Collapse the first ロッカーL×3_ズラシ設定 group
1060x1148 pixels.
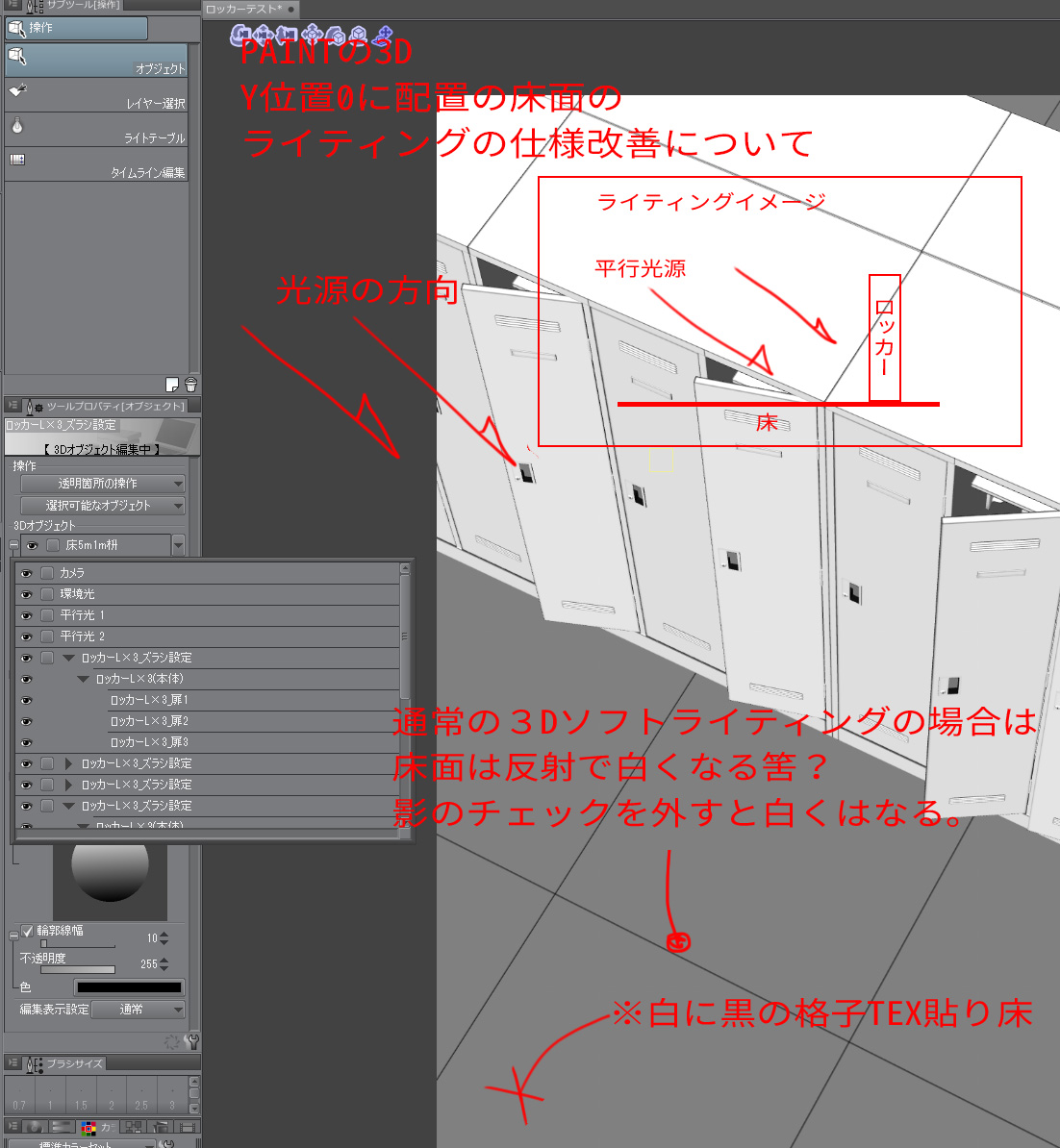tap(68, 659)
